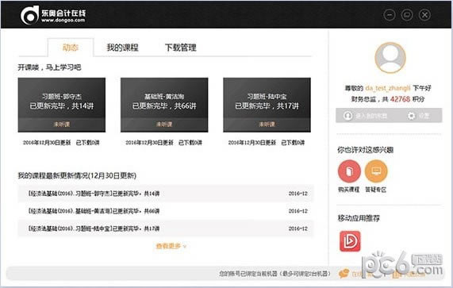Click the 我的课程最新更新情况 heading
453x288 pixels.
[x=77, y=175]
